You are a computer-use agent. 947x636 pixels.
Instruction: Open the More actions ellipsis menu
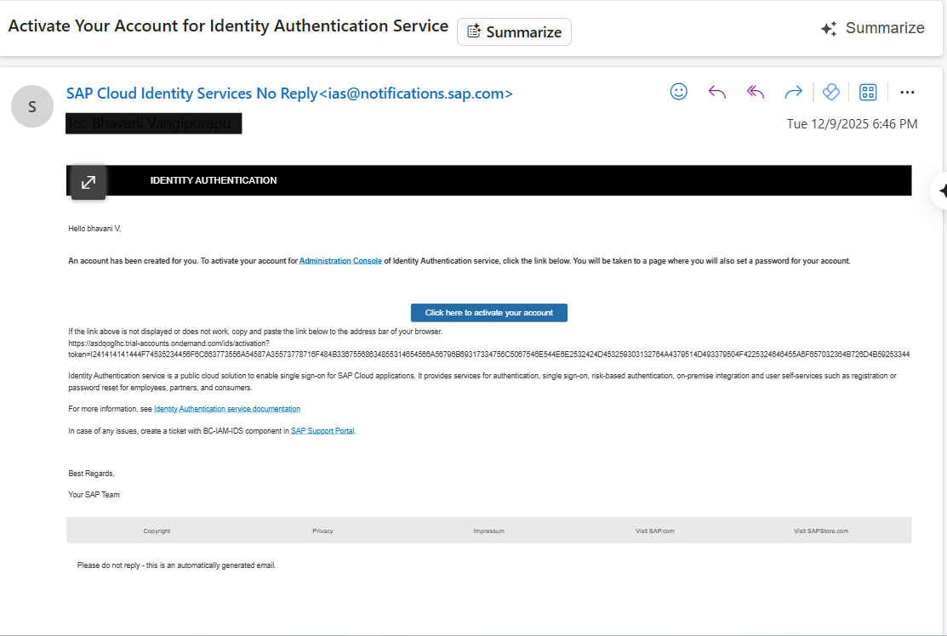tap(907, 92)
